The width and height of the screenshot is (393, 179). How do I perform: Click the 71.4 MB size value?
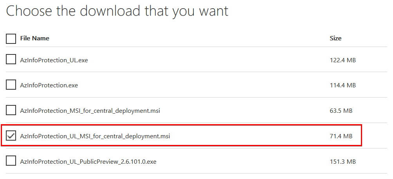[341, 136]
